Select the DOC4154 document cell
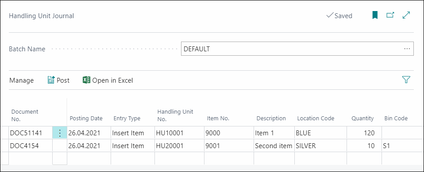 point(31,146)
